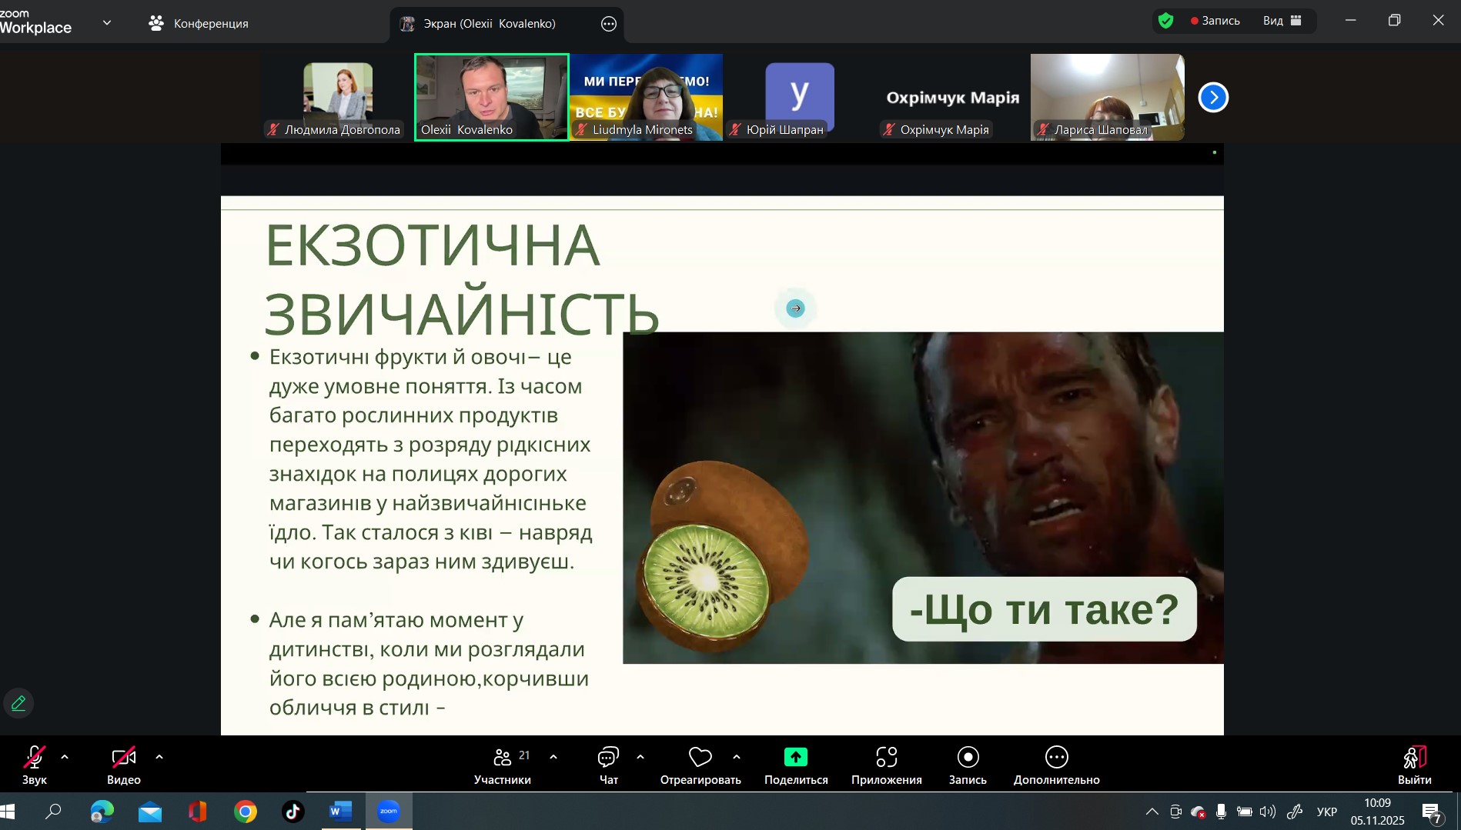
Task: Click the green pencil annotation icon
Action: click(x=18, y=703)
